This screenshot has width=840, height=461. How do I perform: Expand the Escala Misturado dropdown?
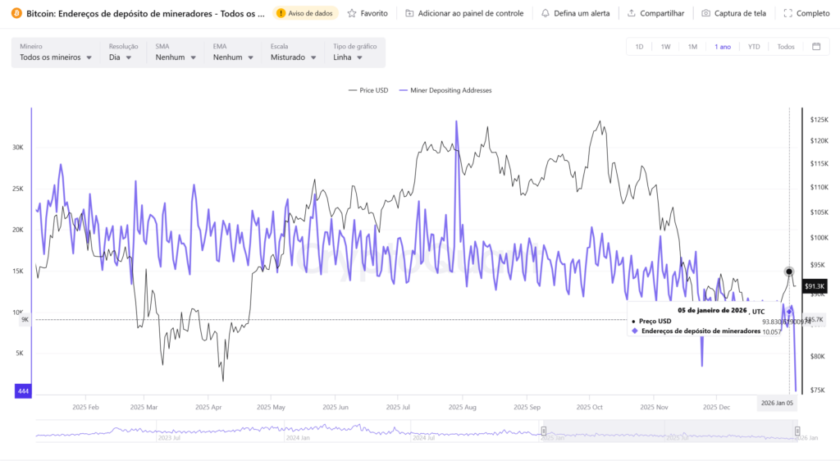pos(293,57)
